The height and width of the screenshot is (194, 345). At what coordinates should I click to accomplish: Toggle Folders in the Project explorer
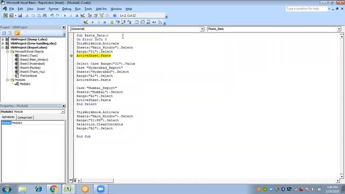[17, 33]
